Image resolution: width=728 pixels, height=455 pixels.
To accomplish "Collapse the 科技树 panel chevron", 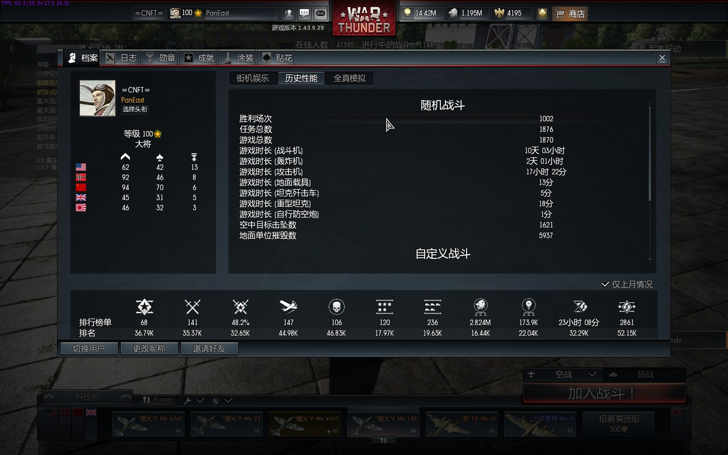I will (126, 396).
